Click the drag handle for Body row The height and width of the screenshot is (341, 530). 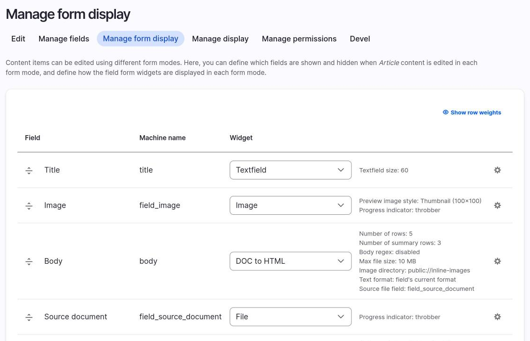(x=29, y=261)
